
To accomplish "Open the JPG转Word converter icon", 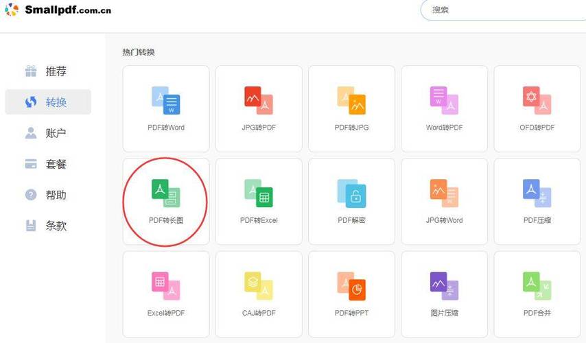I will pyautogui.click(x=444, y=193).
